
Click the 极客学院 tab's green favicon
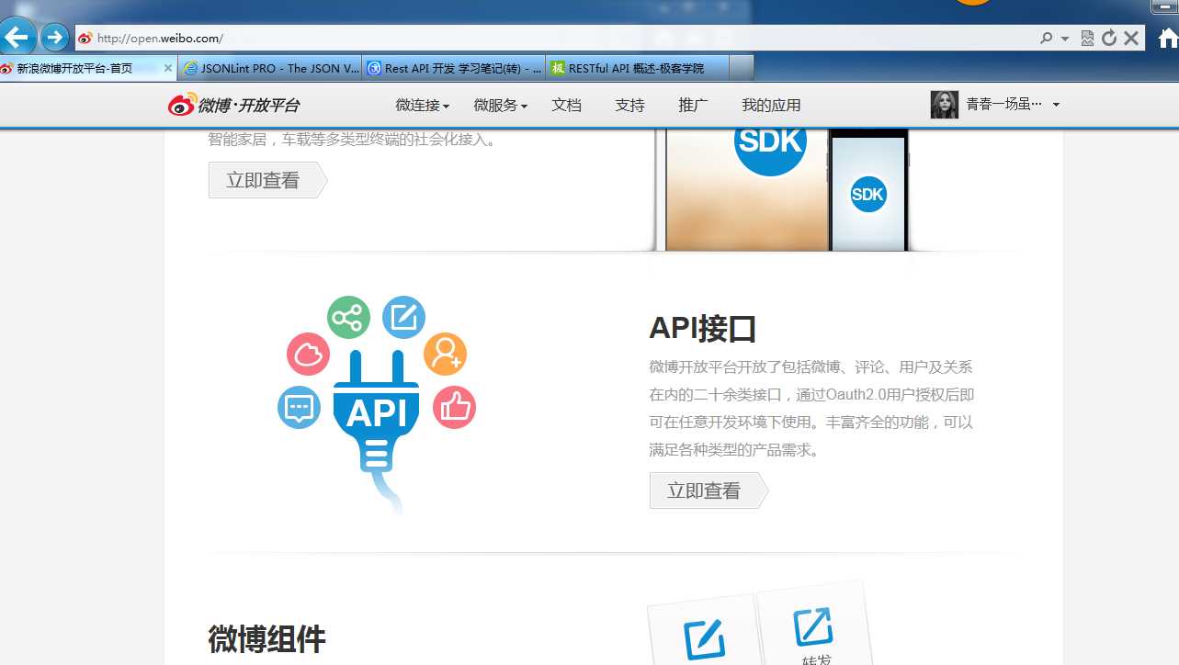pyautogui.click(x=558, y=69)
